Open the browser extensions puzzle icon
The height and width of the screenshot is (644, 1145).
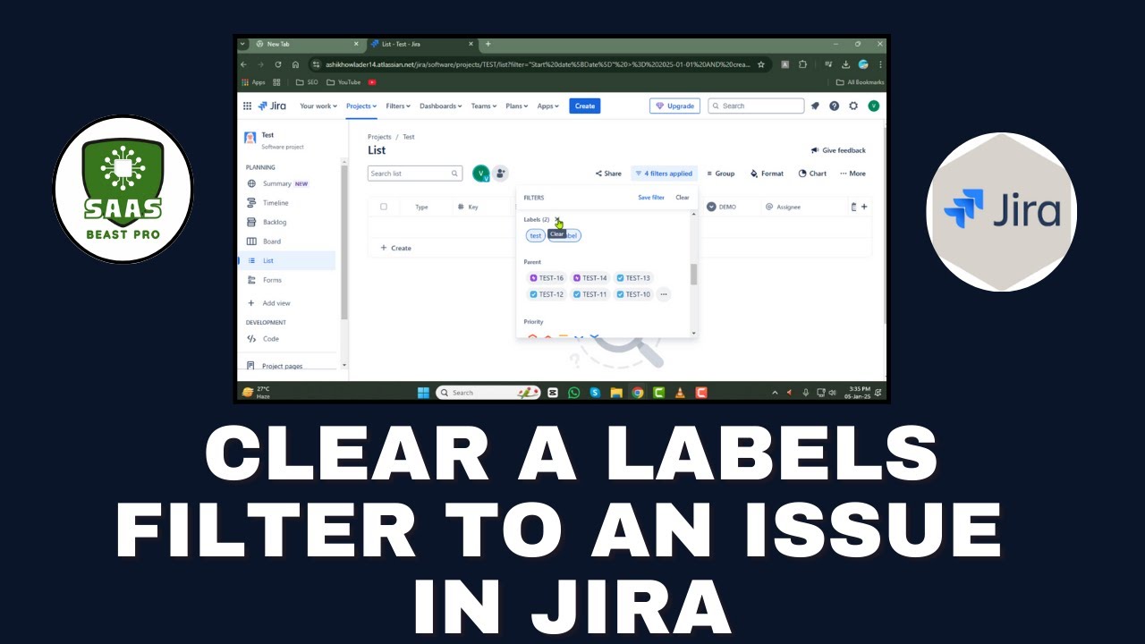802,64
